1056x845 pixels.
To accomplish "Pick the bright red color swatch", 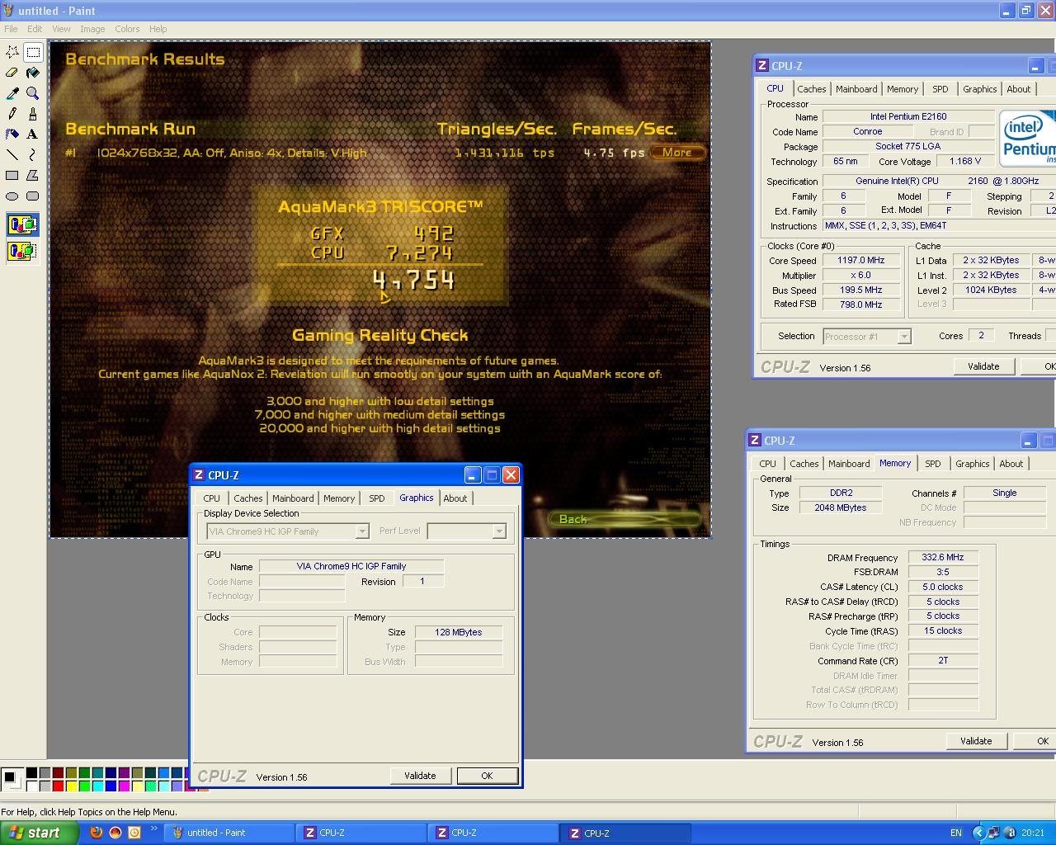I will (58, 786).
